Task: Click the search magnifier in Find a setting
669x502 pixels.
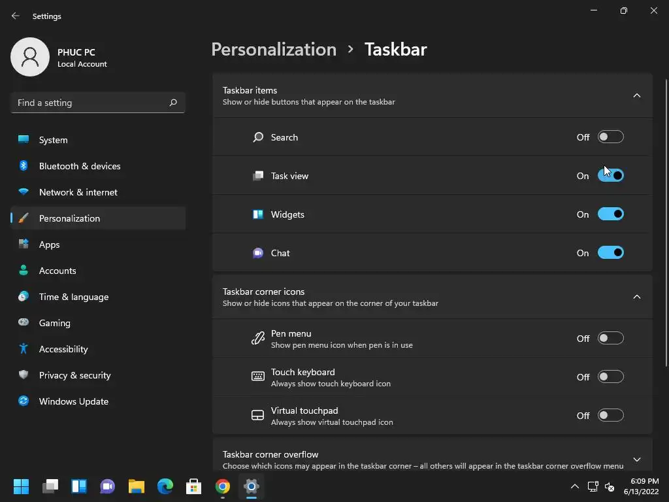Action: pyautogui.click(x=173, y=103)
